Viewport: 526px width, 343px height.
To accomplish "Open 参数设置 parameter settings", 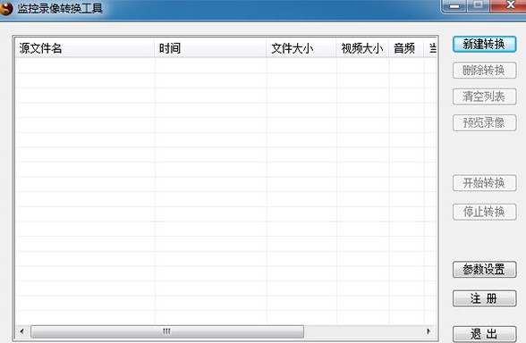I will coord(484,270).
